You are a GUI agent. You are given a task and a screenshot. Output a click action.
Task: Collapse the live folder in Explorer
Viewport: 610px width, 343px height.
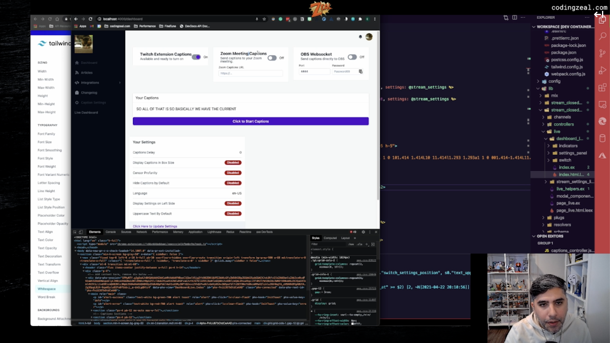[x=543, y=131]
